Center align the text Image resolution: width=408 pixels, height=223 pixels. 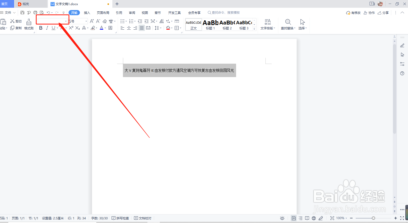point(129,28)
